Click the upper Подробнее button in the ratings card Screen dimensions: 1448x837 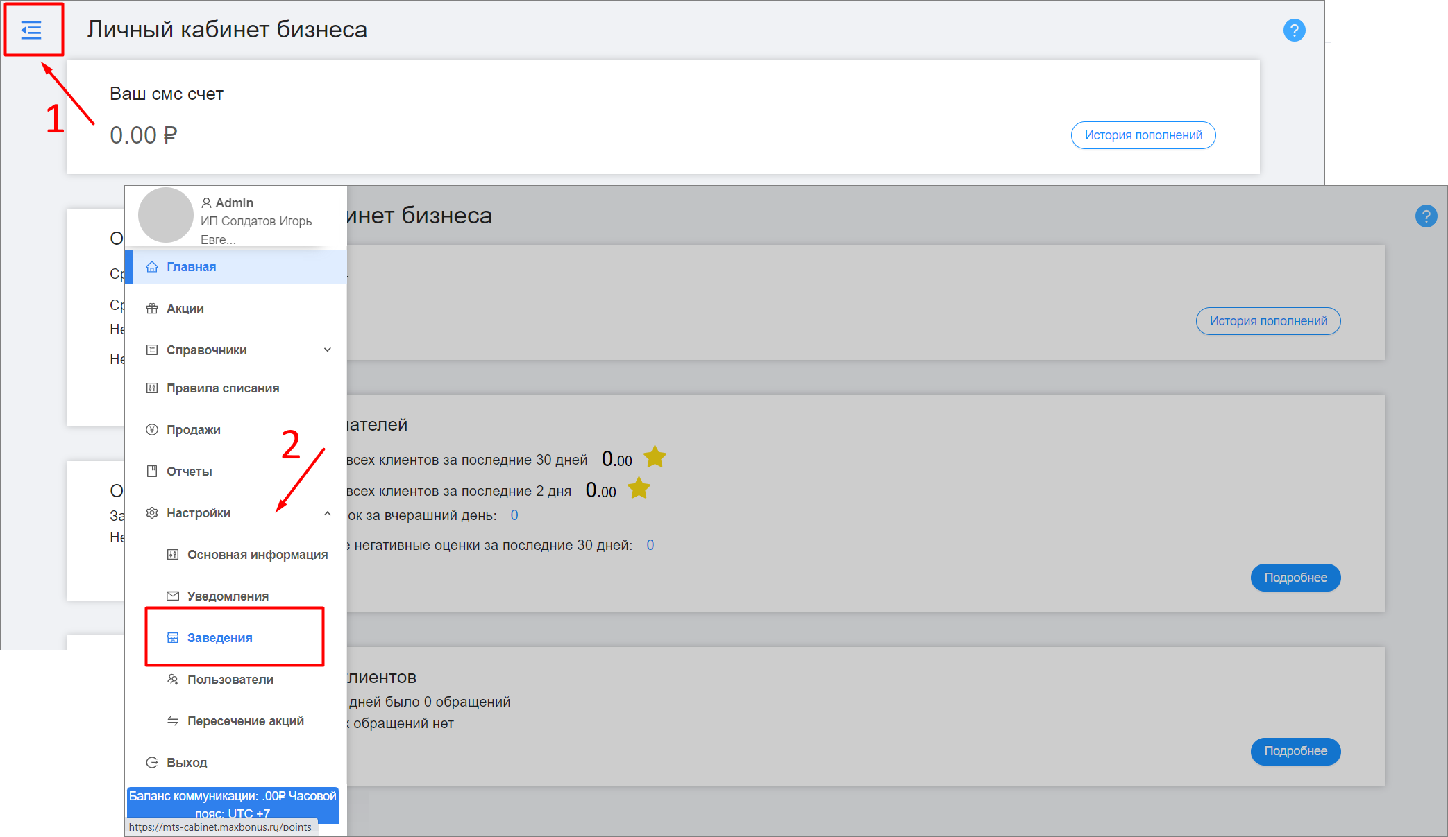pos(1295,578)
